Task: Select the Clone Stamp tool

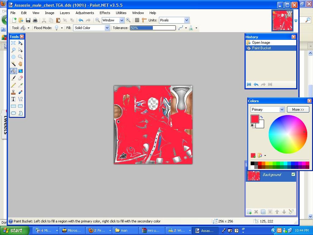Action: (x=13, y=92)
